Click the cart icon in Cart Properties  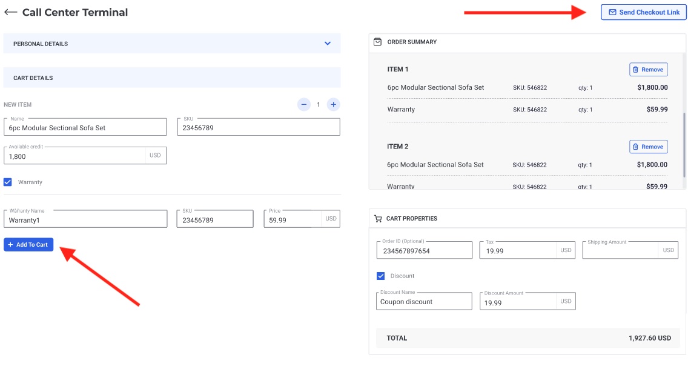point(378,219)
